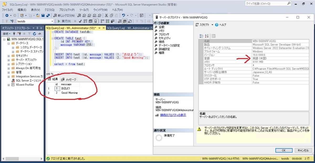Click the Cut scissors icon
This screenshot has width=315, height=163.
[106, 15]
